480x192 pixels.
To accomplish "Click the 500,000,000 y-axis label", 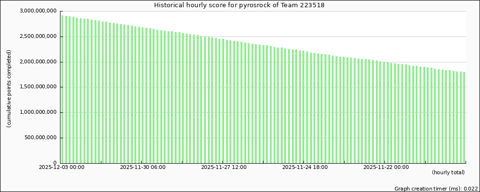I will [40, 138].
